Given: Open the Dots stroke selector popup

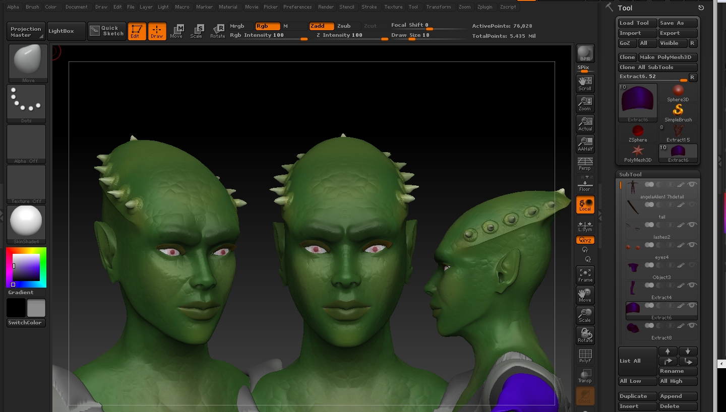Looking at the screenshot, I should [x=26, y=104].
